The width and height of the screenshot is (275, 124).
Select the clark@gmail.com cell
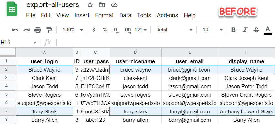[x=190, y=78]
